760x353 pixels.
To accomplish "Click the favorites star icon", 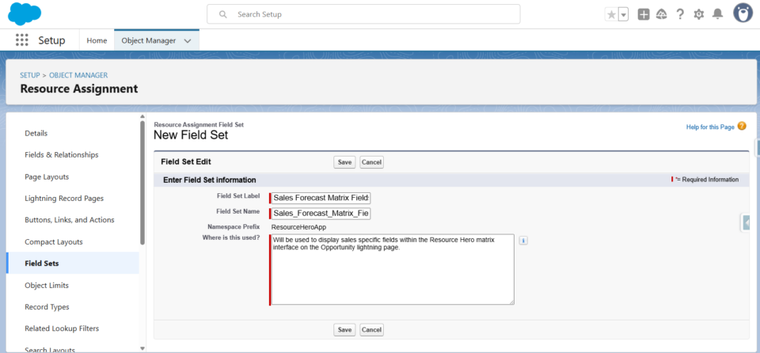I will [612, 14].
